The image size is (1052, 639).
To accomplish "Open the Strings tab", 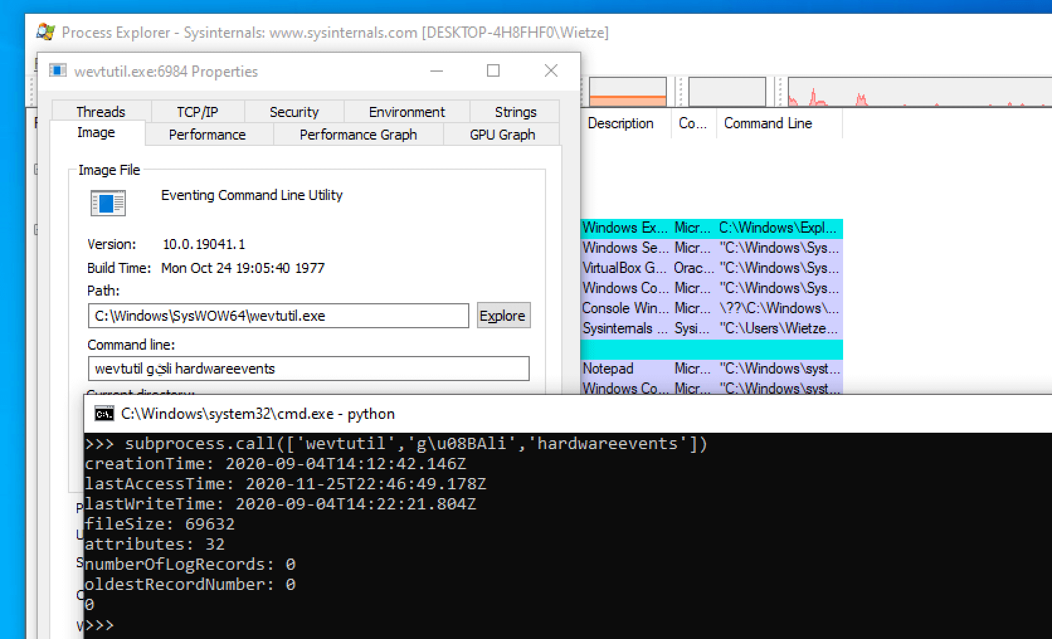I will coord(515,112).
